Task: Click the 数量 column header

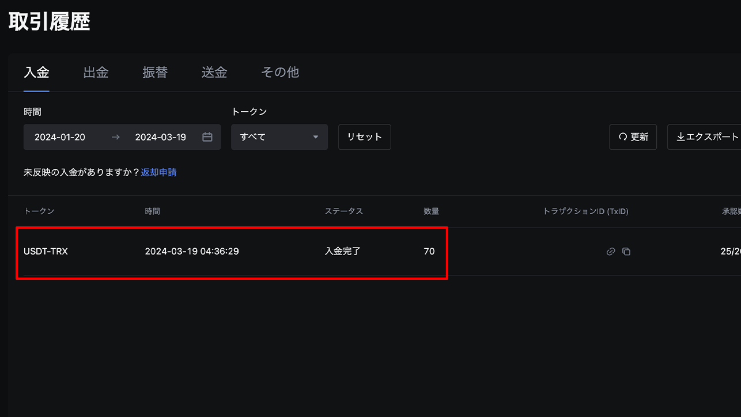Action: (x=431, y=211)
